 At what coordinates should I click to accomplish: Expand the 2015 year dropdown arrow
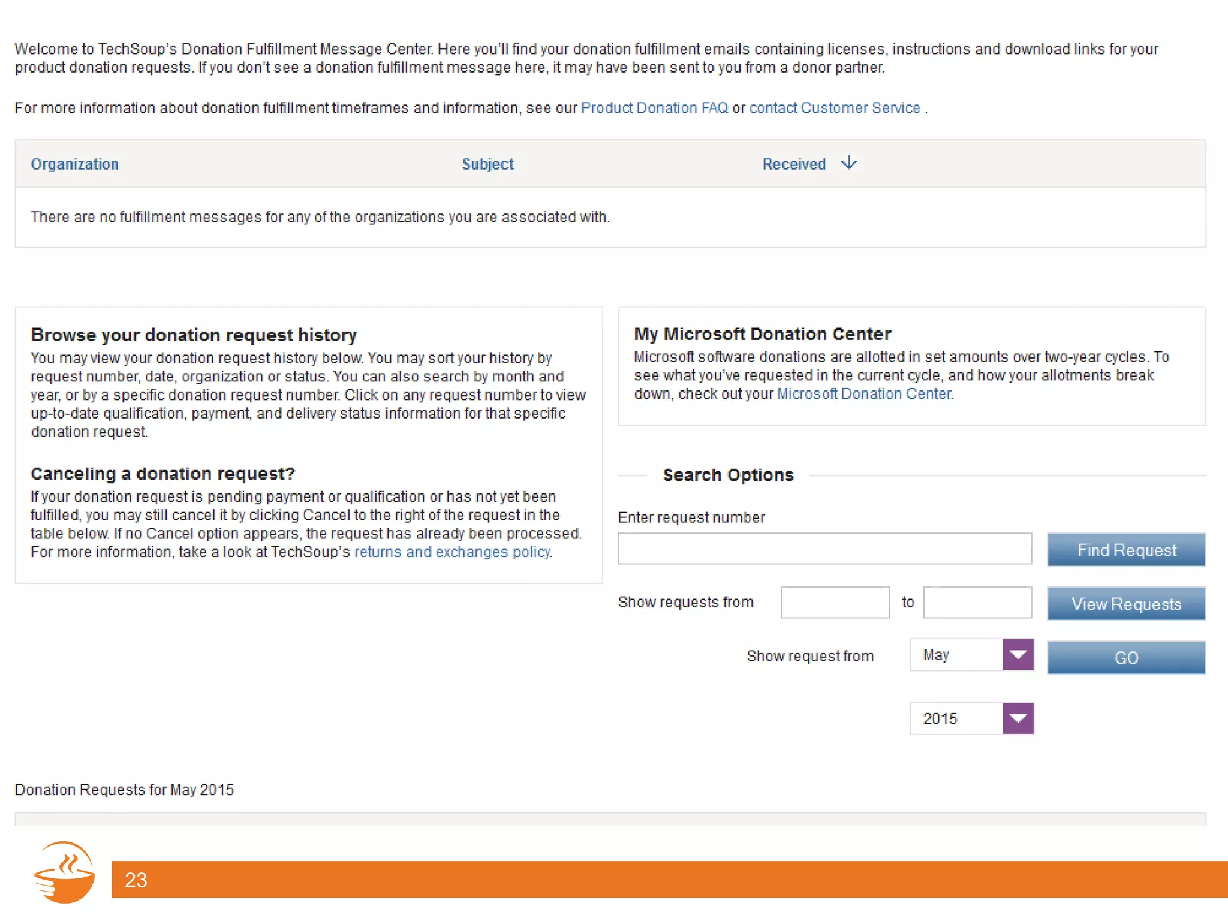click(x=1018, y=718)
